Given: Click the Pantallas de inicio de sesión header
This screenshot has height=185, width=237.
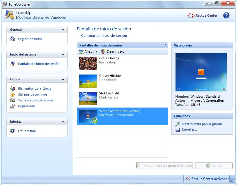Looking at the screenshot, I should coord(122,45).
